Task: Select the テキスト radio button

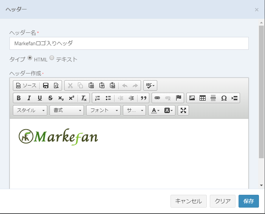Action: 52,58
